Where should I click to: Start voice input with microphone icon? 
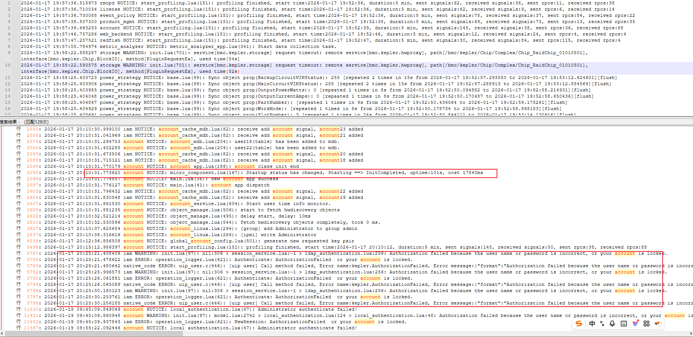pyautogui.click(x=612, y=323)
